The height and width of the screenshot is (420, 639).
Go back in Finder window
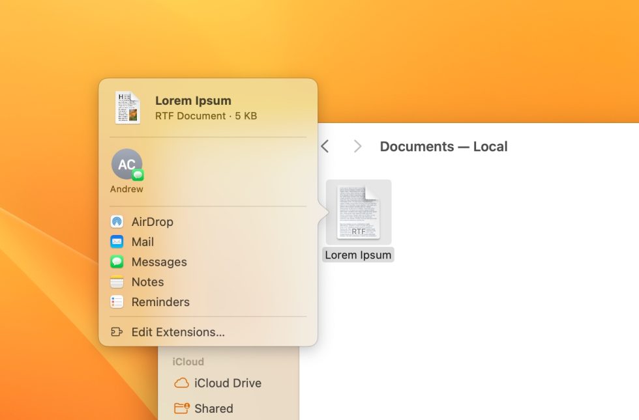pyautogui.click(x=325, y=147)
